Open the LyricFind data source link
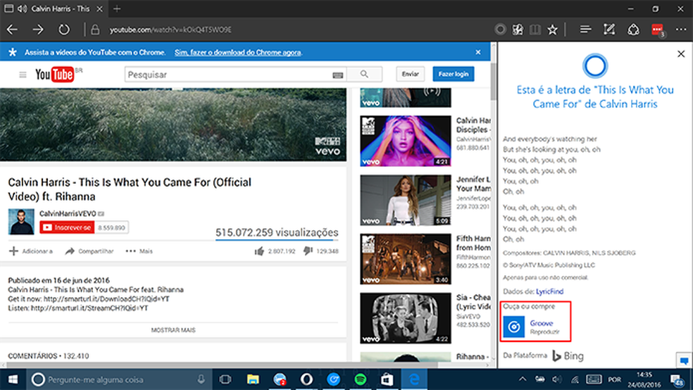The height and width of the screenshot is (390, 693). click(x=549, y=291)
